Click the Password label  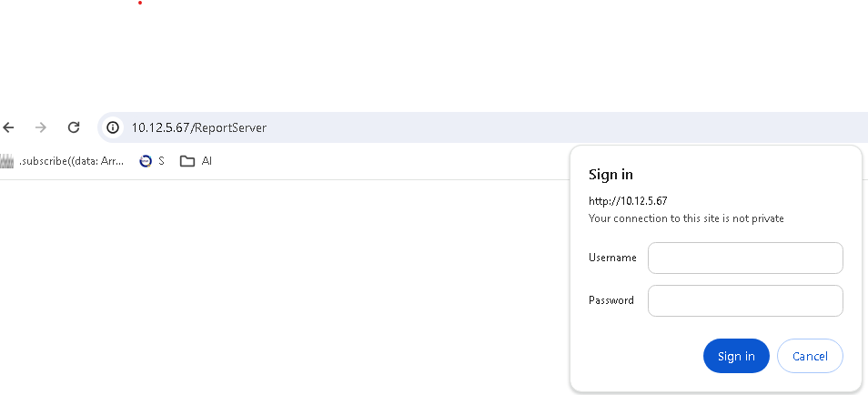tap(611, 300)
